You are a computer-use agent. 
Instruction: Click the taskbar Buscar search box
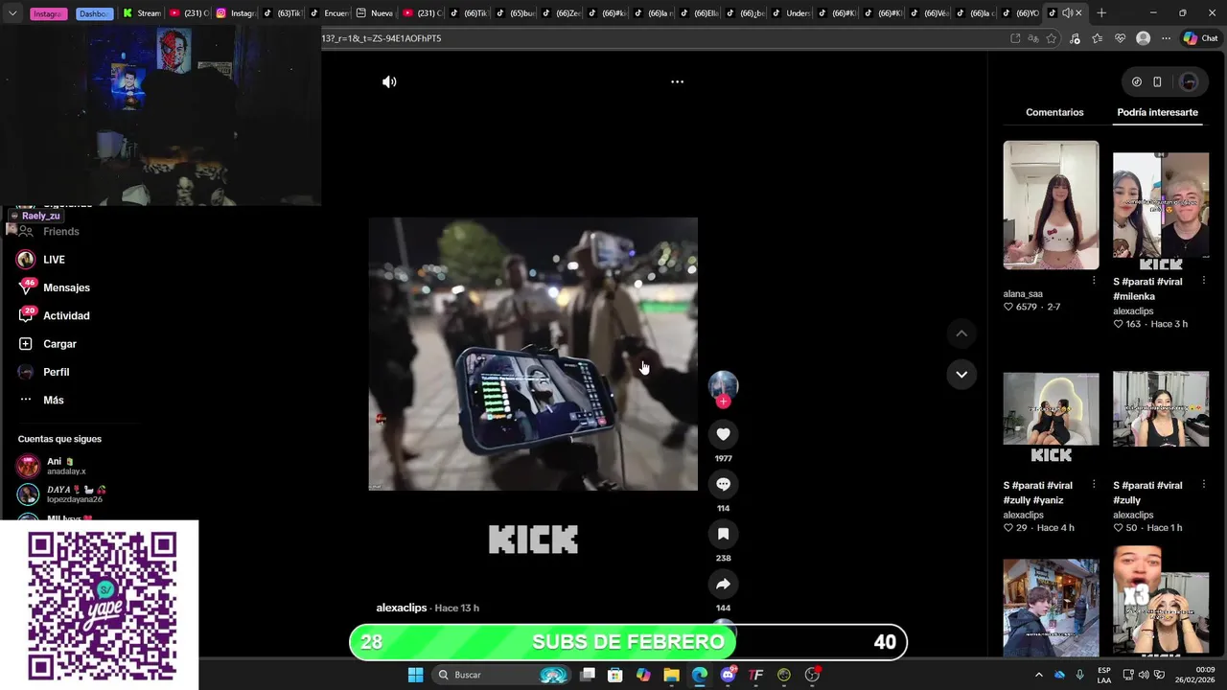[x=501, y=675]
